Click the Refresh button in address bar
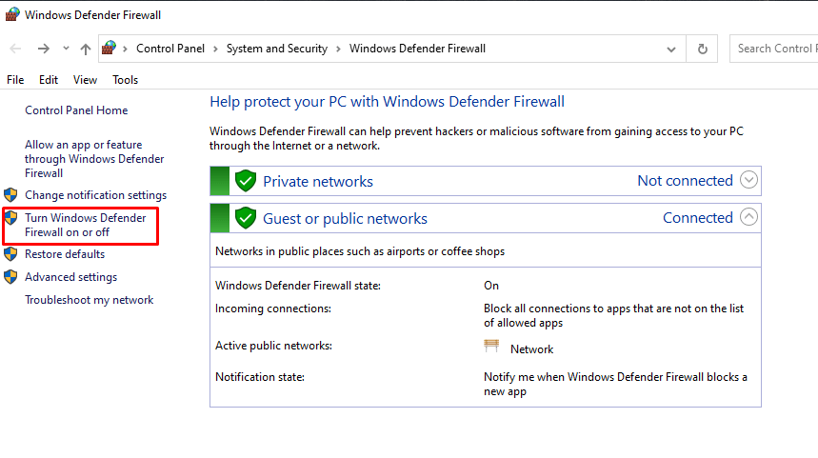 [x=703, y=49]
